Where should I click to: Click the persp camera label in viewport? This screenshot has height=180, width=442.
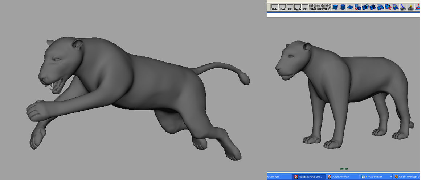click(344, 168)
